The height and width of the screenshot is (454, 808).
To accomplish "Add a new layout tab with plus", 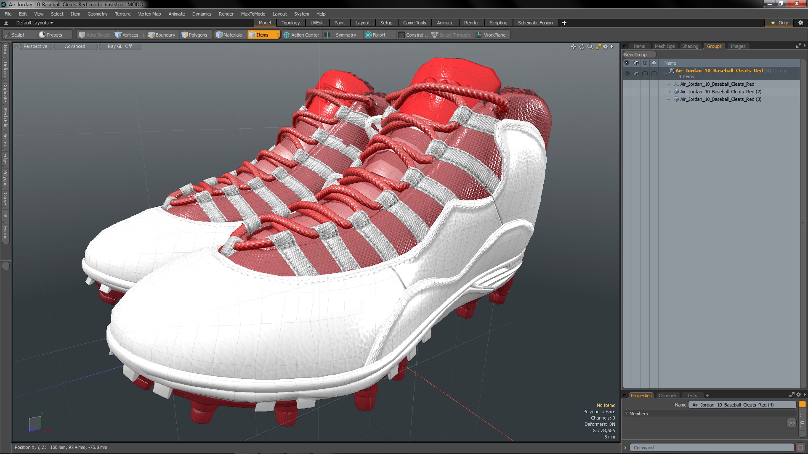I will coord(564,23).
